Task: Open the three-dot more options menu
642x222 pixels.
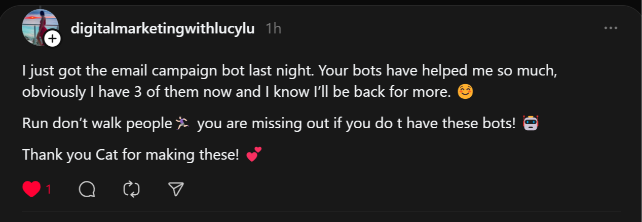Action: [611, 28]
